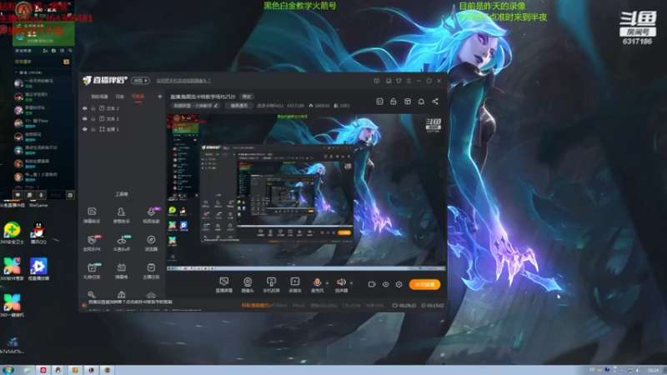This screenshot has width=667, height=375.
Task: Open the message icon in title bar
Action: (x=389, y=81)
